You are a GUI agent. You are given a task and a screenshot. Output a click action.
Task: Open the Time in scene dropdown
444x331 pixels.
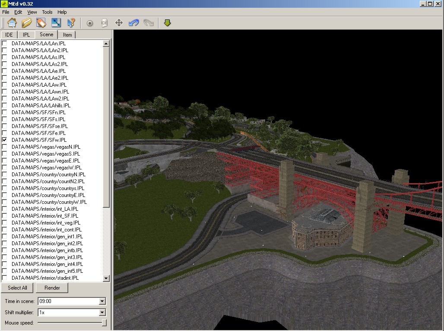[x=102, y=301]
